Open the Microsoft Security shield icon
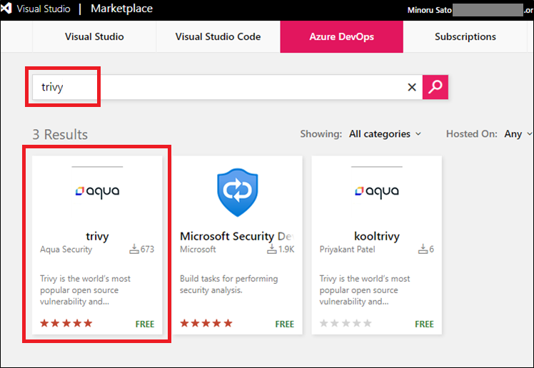 tap(238, 192)
